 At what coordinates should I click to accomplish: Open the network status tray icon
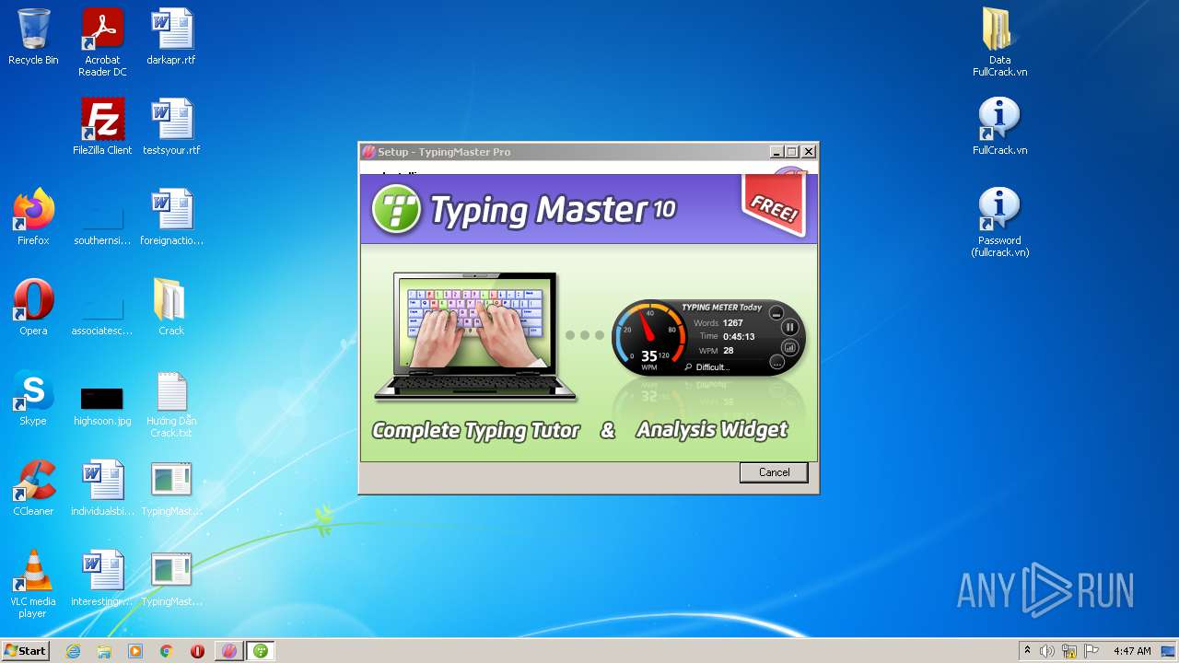[x=1069, y=651]
